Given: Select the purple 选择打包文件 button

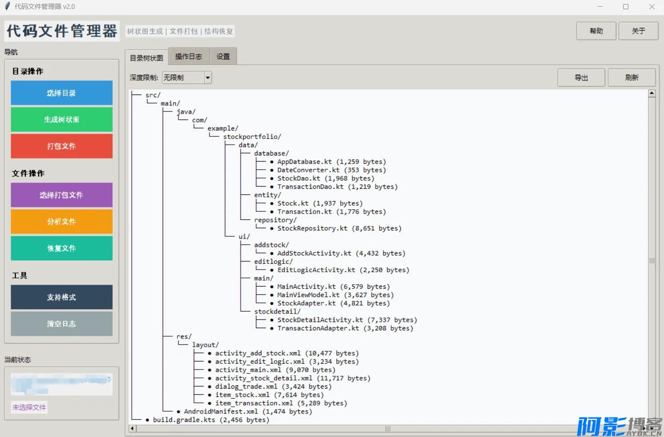Looking at the screenshot, I should [x=61, y=195].
